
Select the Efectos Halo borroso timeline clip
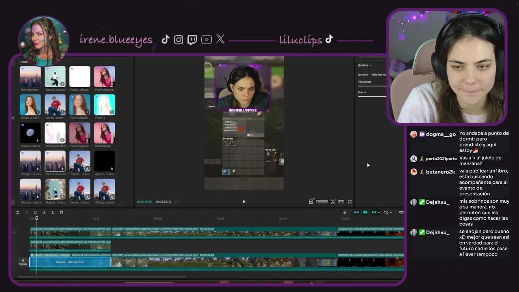click(70, 262)
